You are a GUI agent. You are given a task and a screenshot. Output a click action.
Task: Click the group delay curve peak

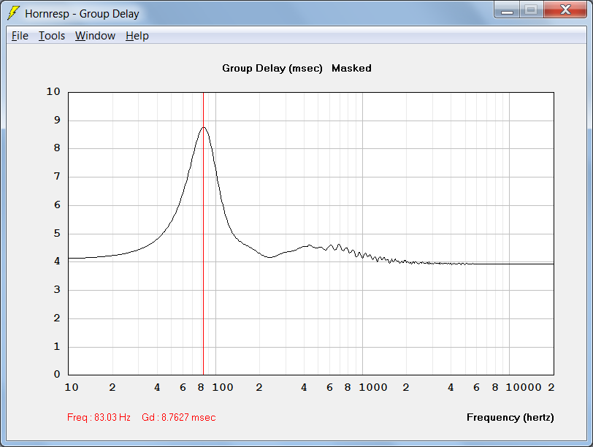204,127
